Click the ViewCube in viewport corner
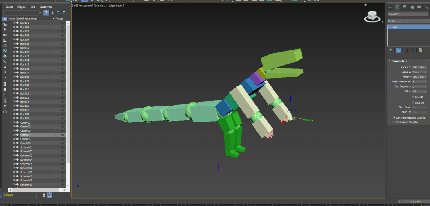Image resolution: width=430 pixels, height=206 pixels. click(372, 16)
